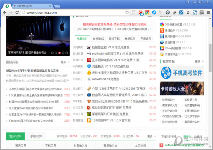
Task: Open the 暴风影音5 film icon
Action: click(x=162, y=37)
